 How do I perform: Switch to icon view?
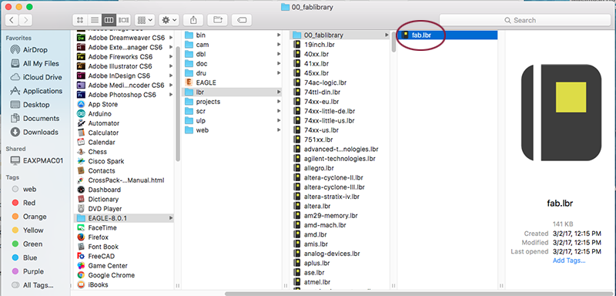pos(80,20)
